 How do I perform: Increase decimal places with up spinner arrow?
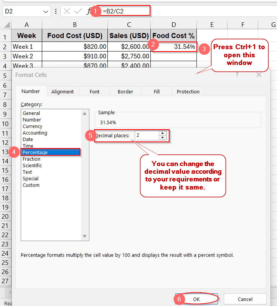coord(162,133)
